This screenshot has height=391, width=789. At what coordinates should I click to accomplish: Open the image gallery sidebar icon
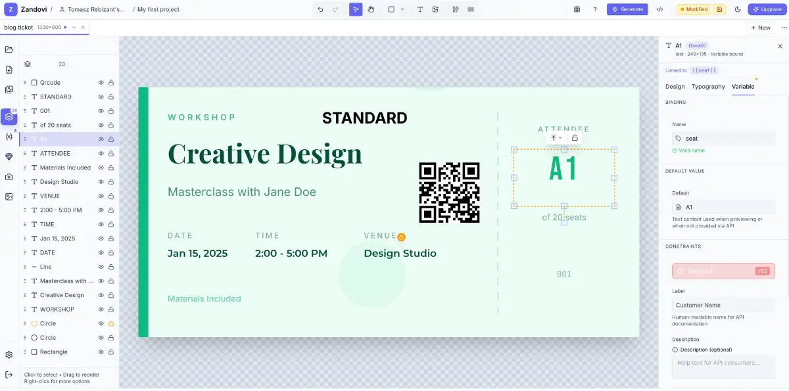pyautogui.click(x=9, y=90)
